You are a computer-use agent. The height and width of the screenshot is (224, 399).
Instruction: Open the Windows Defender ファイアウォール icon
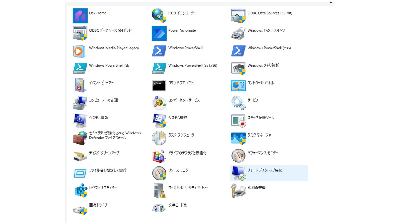click(80, 138)
